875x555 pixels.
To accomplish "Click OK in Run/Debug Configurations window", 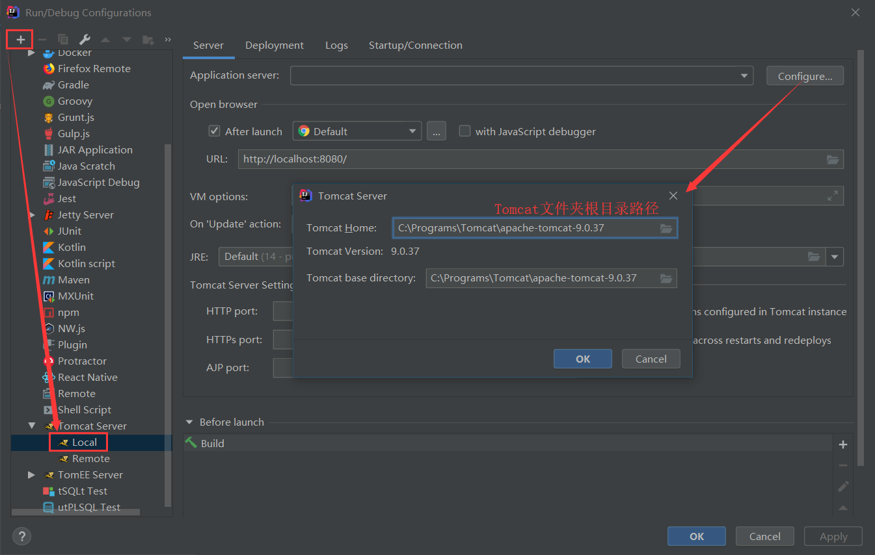I will (x=697, y=536).
